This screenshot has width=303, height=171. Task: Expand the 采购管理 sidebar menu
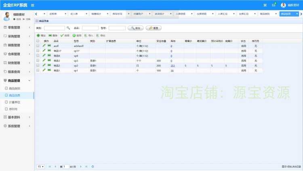[x=17, y=36]
